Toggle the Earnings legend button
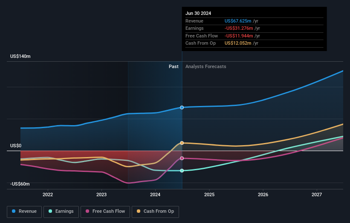 tap(61, 212)
